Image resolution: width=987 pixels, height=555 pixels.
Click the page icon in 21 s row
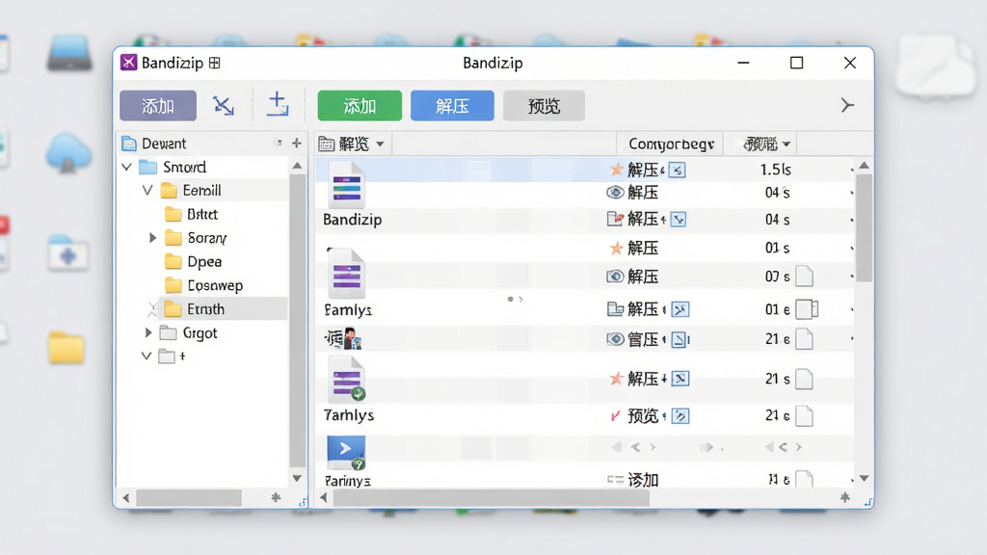pyautogui.click(x=804, y=379)
